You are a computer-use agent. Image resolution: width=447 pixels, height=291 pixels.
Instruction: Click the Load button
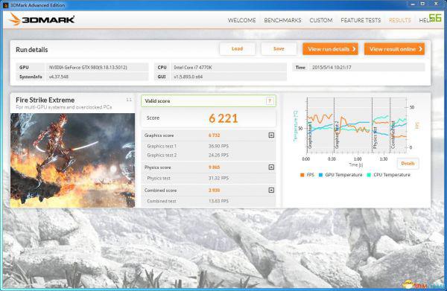click(237, 49)
